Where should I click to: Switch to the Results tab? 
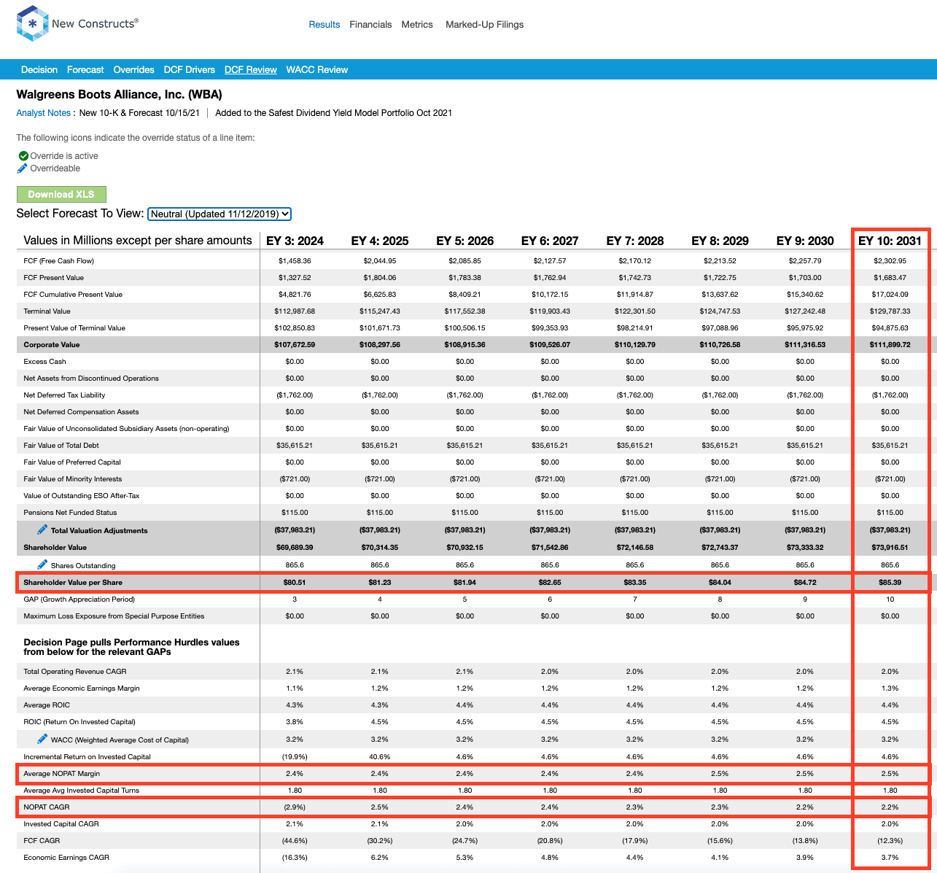point(324,25)
